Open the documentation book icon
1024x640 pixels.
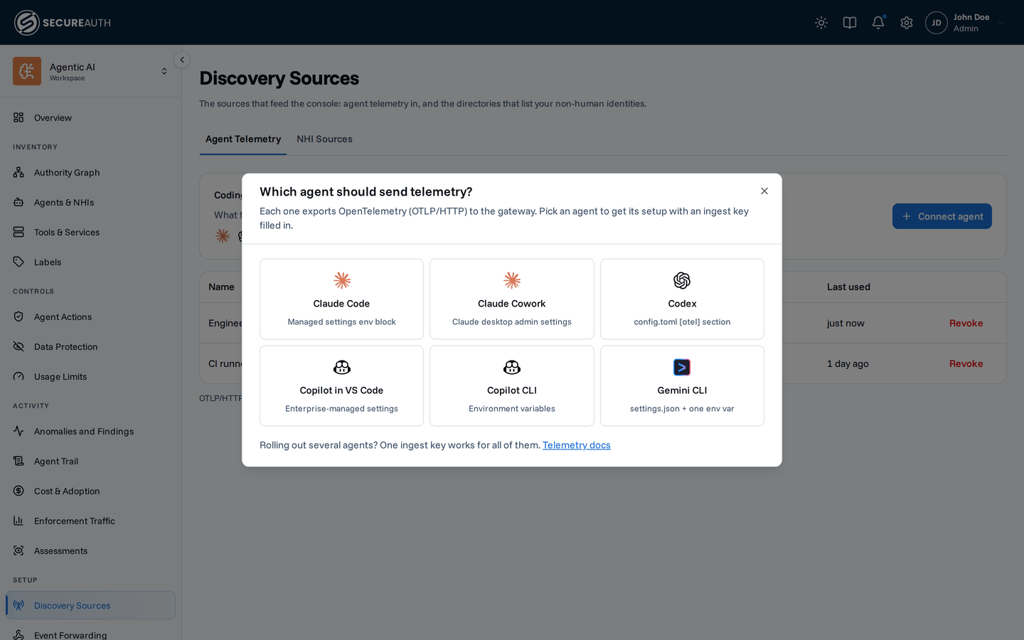[850, 23]
